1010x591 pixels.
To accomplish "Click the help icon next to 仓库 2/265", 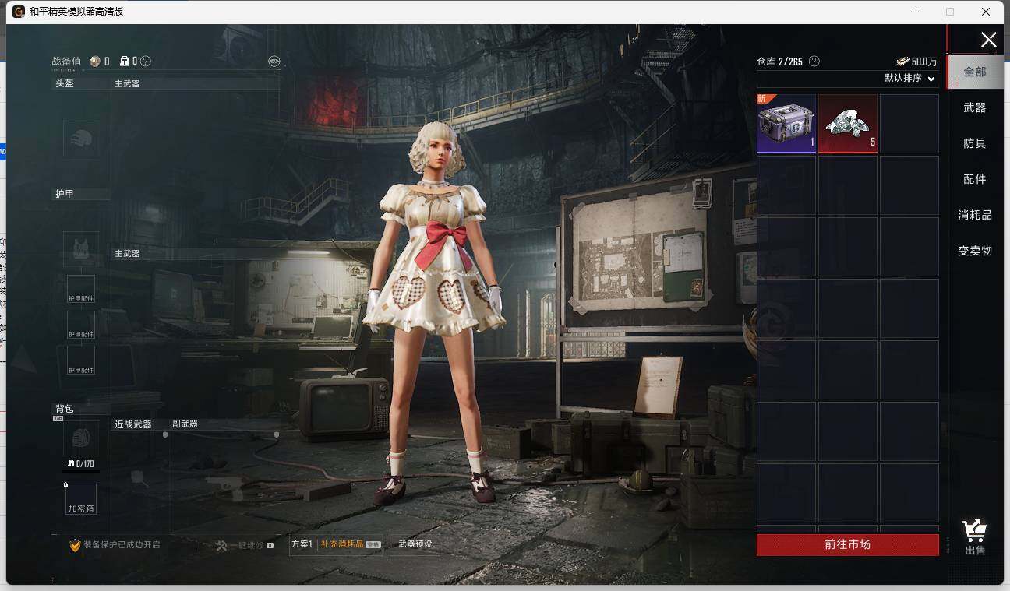I will coord(814,61).
